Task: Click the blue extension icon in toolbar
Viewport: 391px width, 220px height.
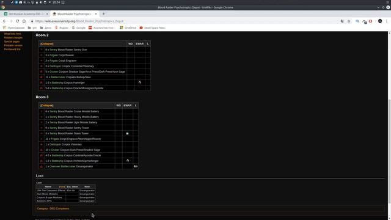Action: [357, 21]
